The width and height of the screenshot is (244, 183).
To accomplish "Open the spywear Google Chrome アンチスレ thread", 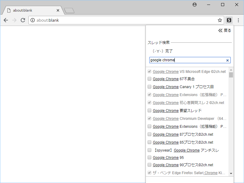I will (186, 150).
